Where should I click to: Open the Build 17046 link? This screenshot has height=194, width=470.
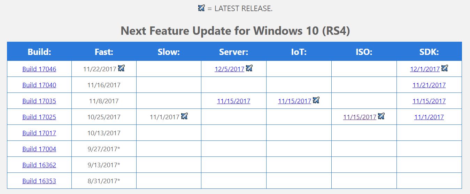click(39, 69)
